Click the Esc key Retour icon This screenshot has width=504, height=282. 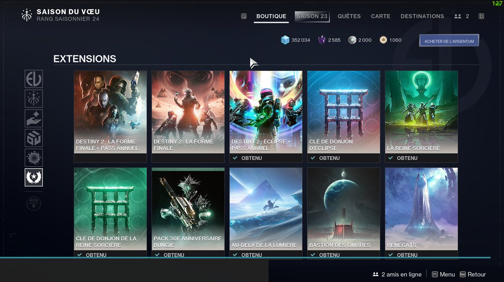(x=463, y=274)
